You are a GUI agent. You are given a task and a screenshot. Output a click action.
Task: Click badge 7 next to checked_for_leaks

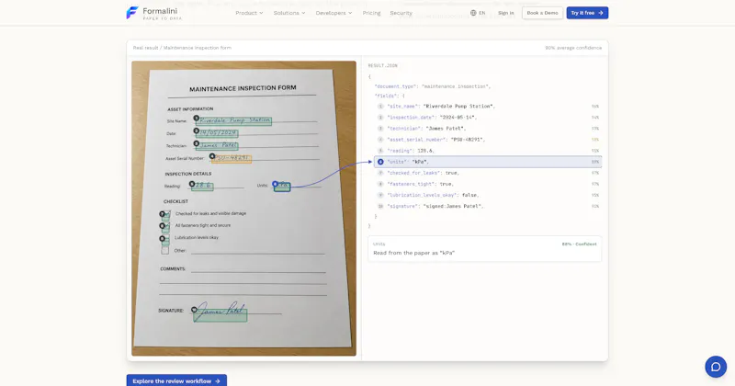(x=380, y=173)
